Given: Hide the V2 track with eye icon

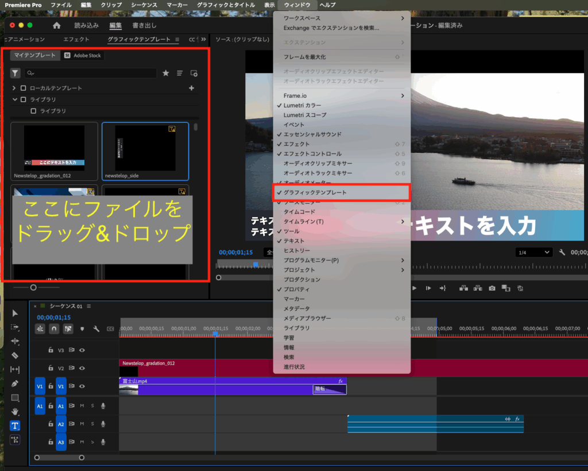Looking at the screenshot, I should click(82, 368).
